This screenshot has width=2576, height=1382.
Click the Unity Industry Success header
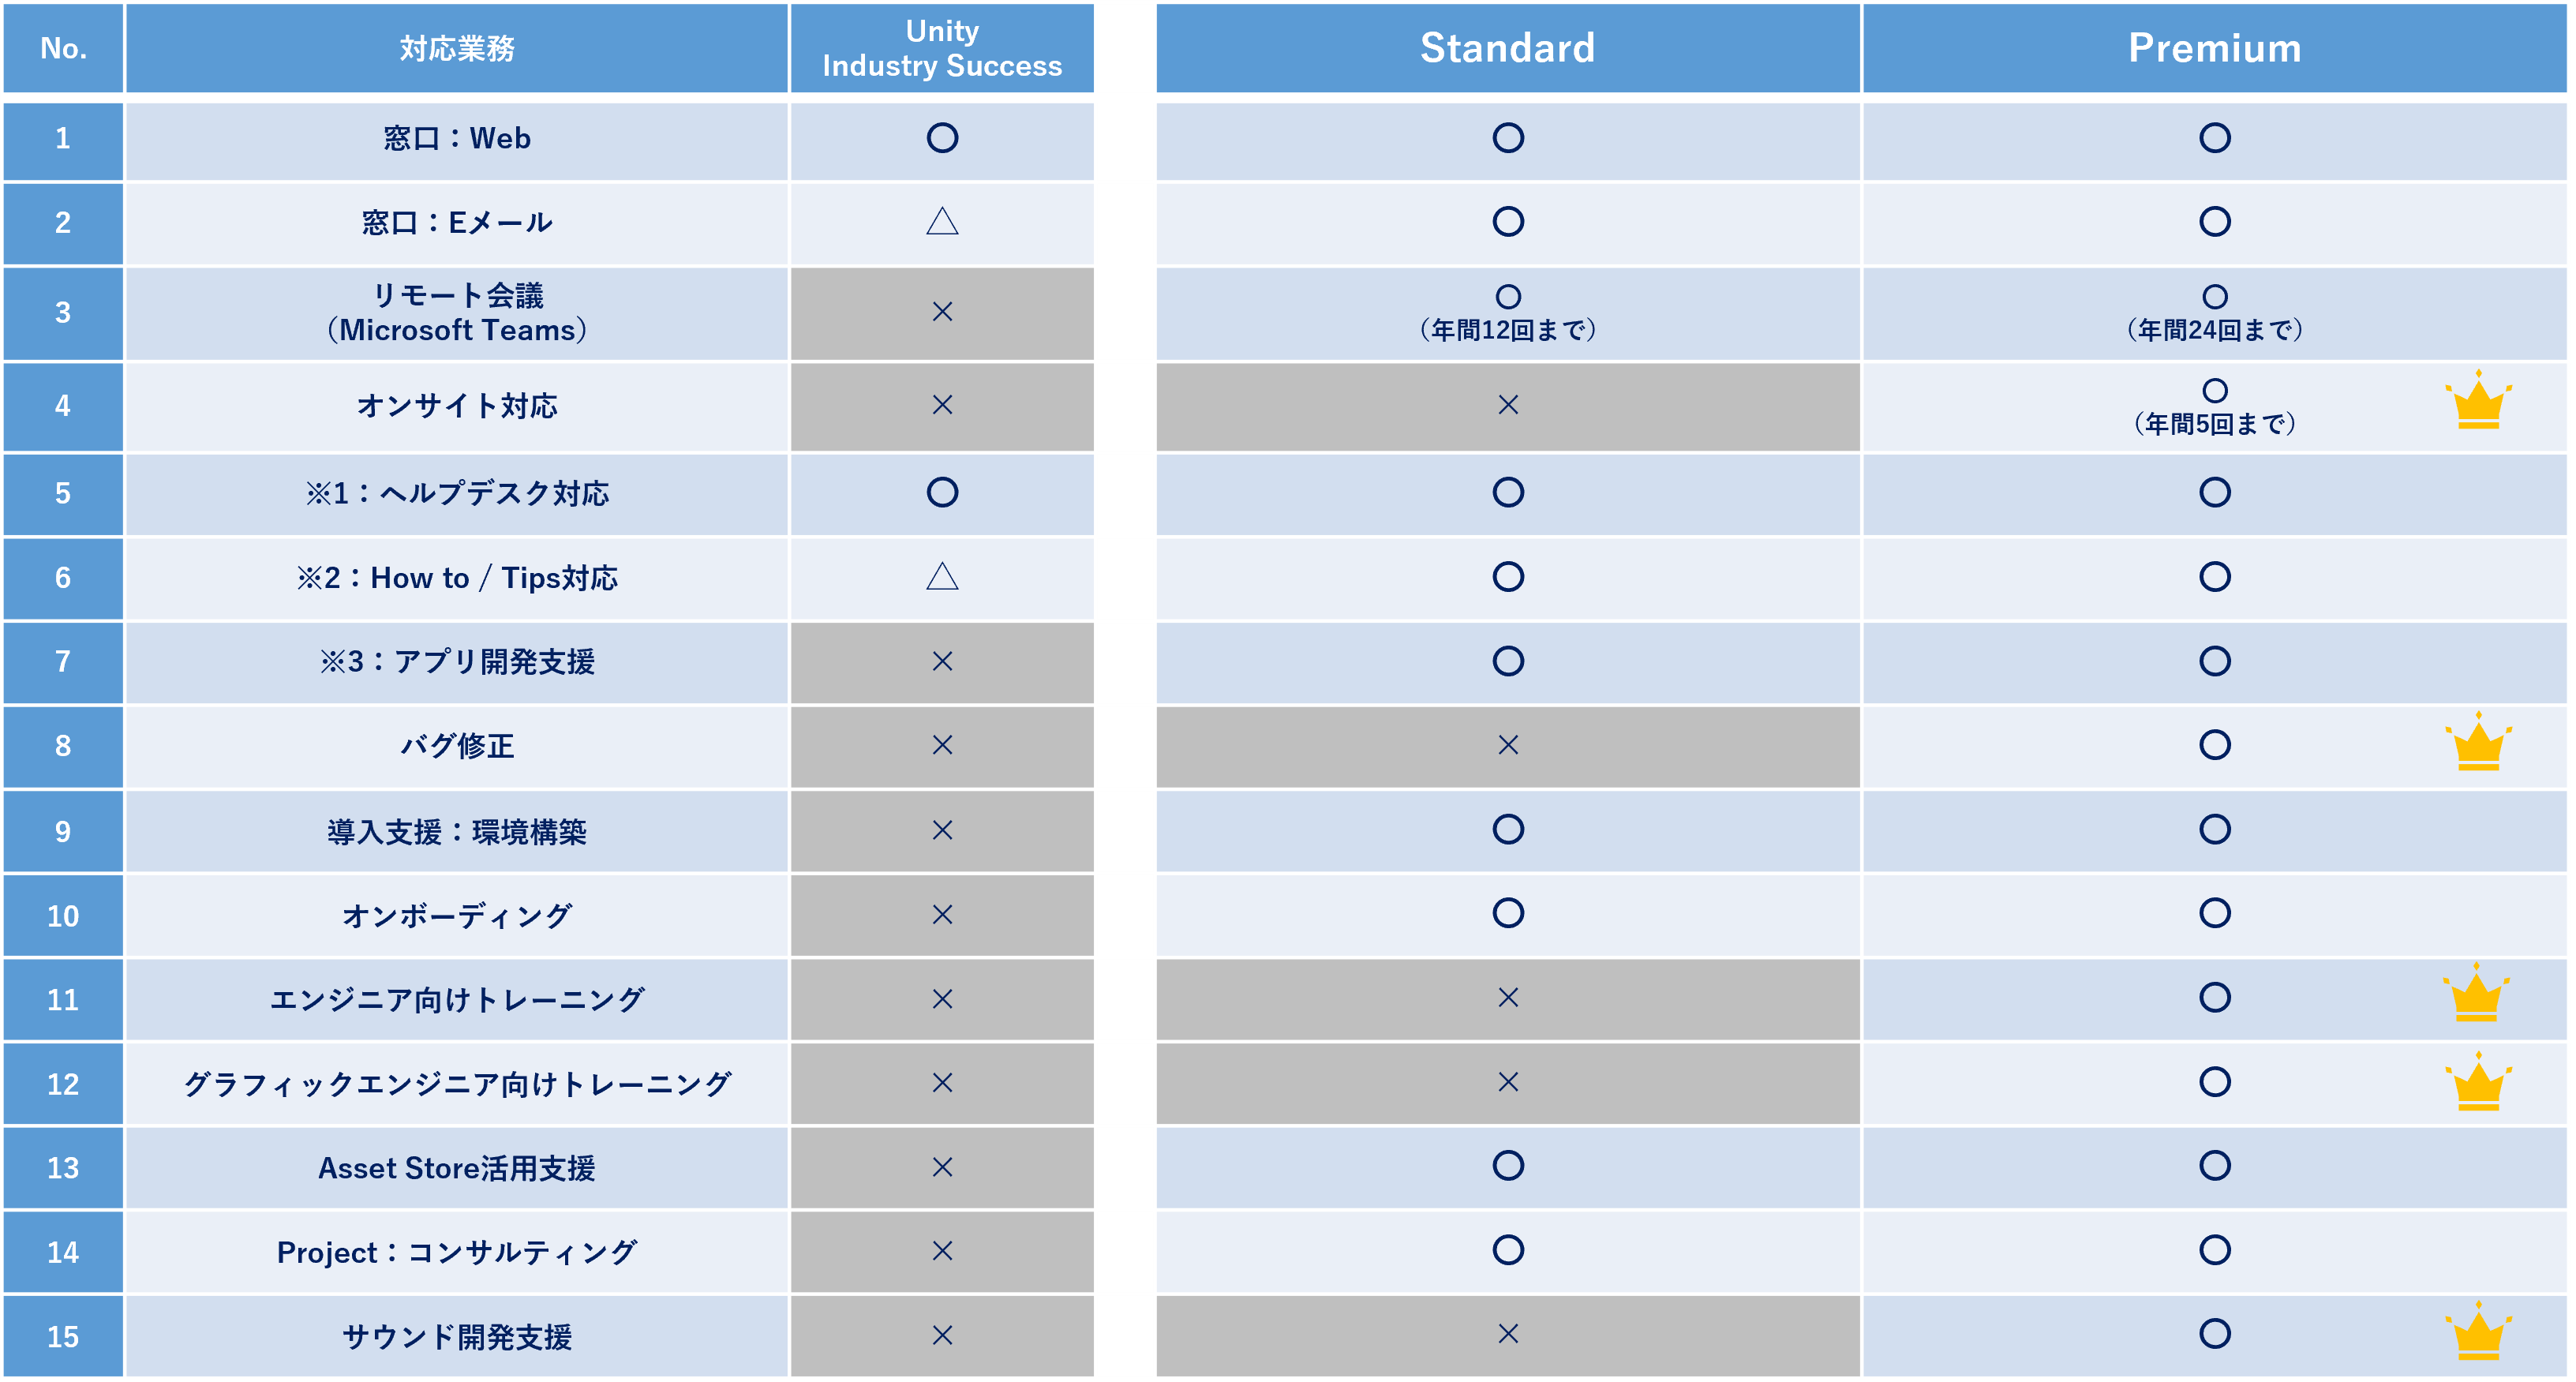942,48
